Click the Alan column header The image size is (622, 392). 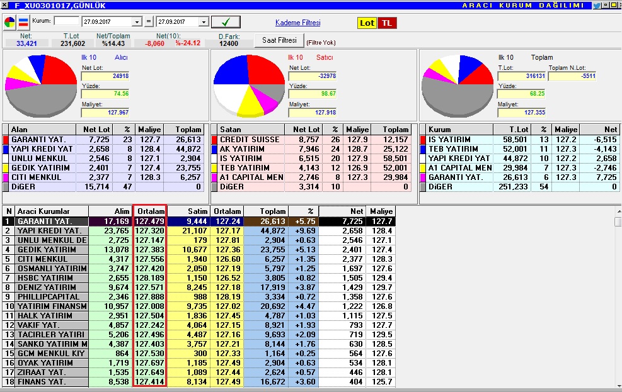[42, 130]
